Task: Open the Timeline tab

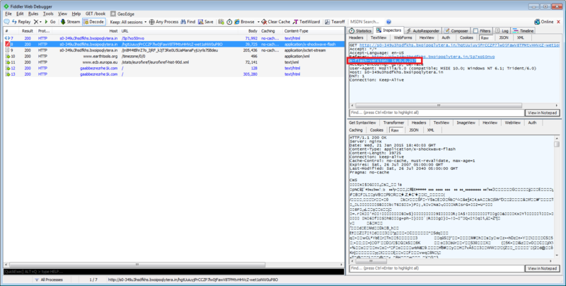Action: click(x=523, y=31)
